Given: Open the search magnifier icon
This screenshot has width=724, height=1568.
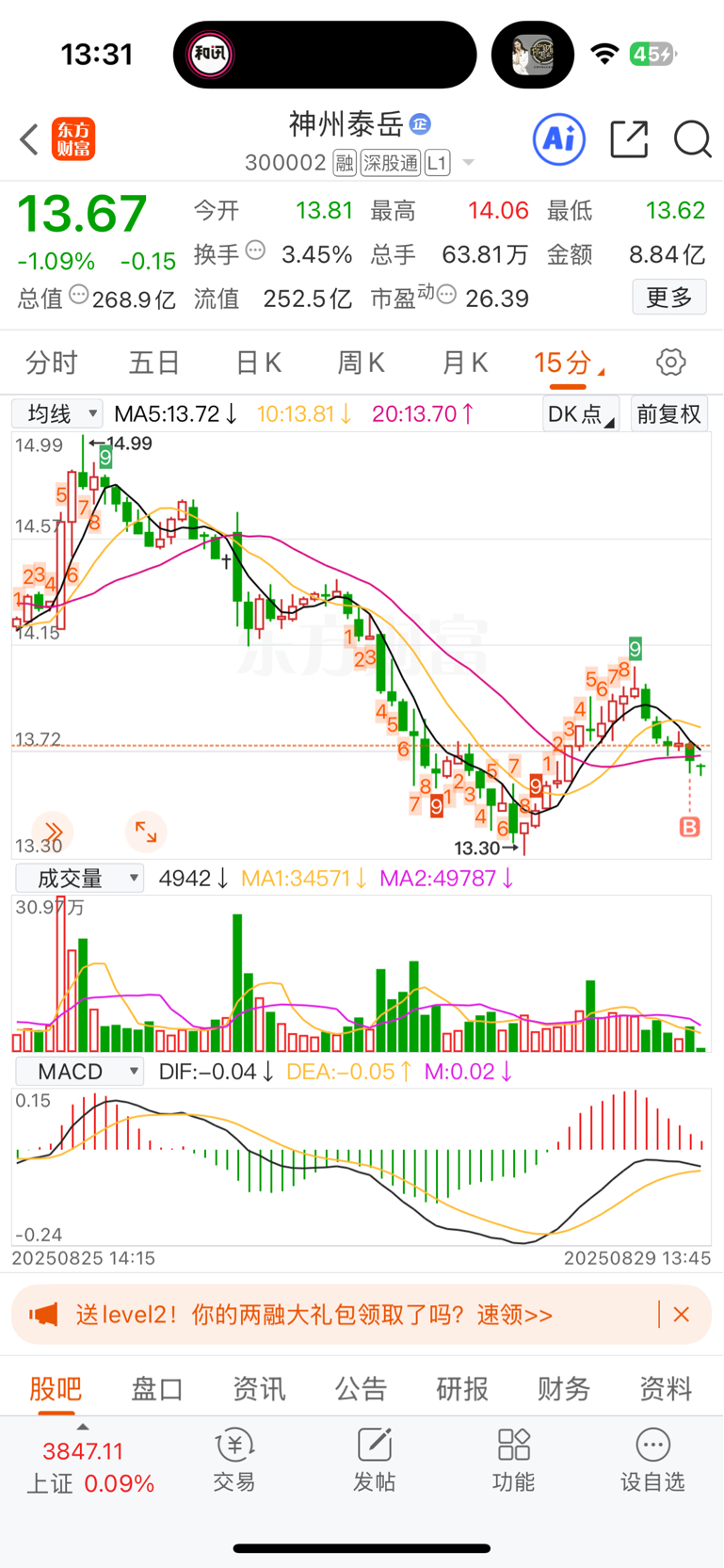Looking at the screenshot, I should pos(692,139).
